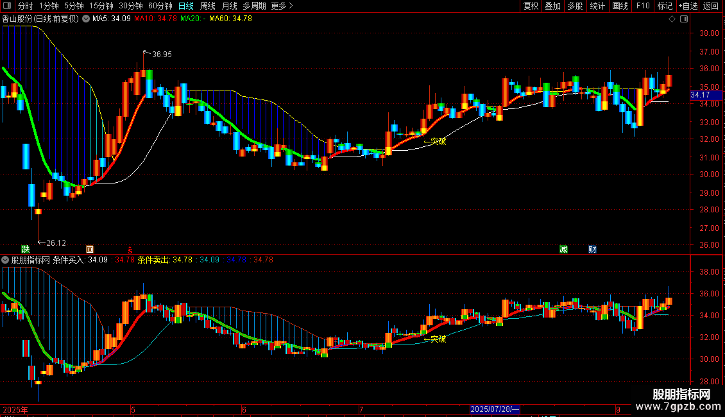
Task: Click the MA10: 34.78 label
Action: [155, 19]
